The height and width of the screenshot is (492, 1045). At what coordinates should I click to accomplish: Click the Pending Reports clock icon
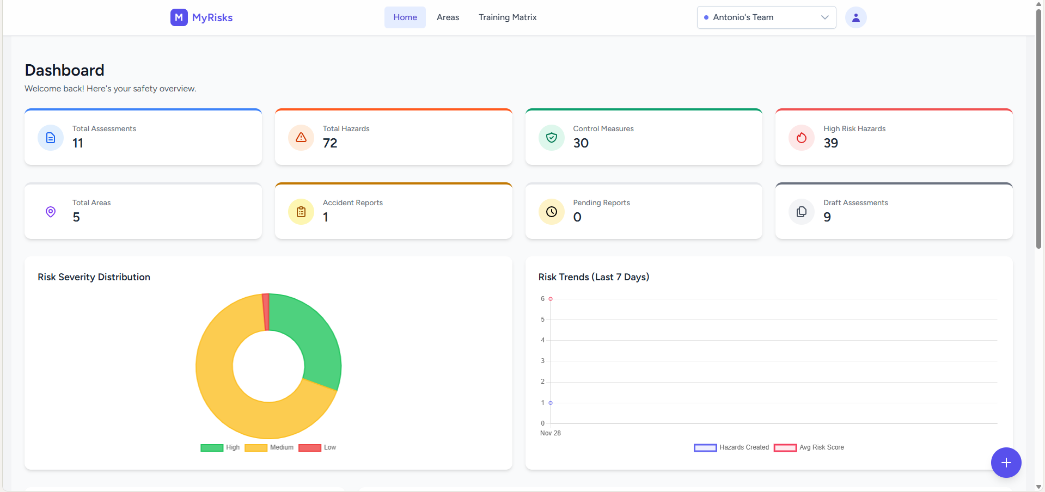pos(552,212)
